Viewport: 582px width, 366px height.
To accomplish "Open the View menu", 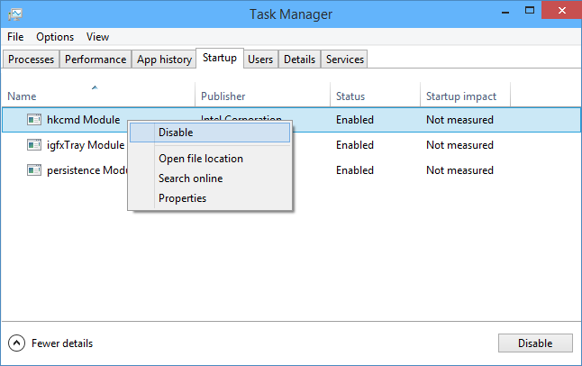I will click(x=97, y=37).
